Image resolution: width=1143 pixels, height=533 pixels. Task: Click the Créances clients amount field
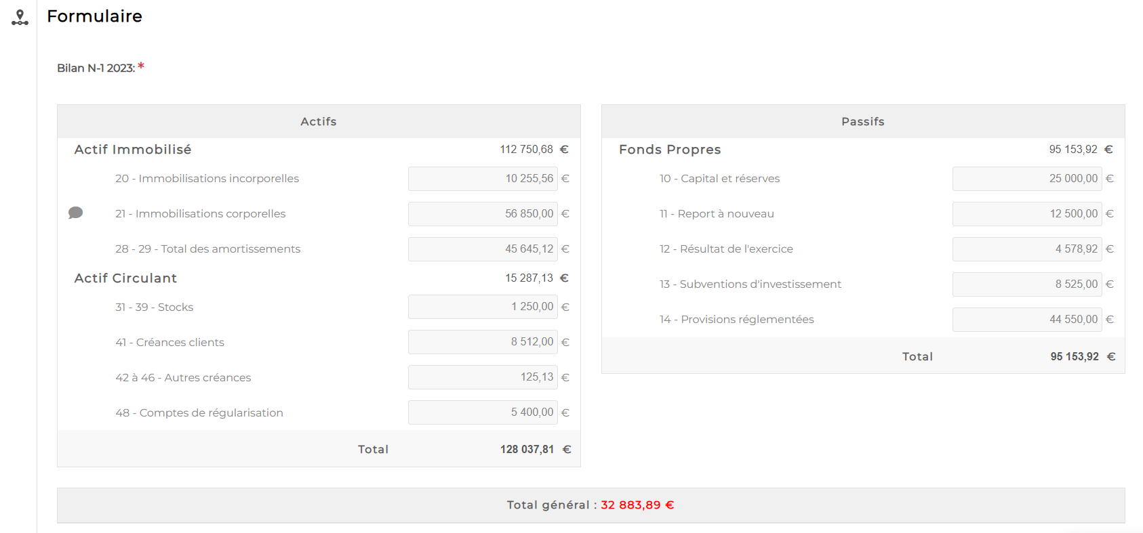pos(482,342)
